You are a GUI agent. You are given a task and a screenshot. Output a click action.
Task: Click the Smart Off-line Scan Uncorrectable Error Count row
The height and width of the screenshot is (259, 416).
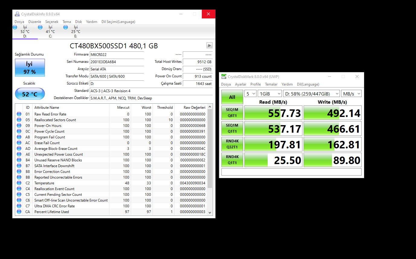point(111,200)
